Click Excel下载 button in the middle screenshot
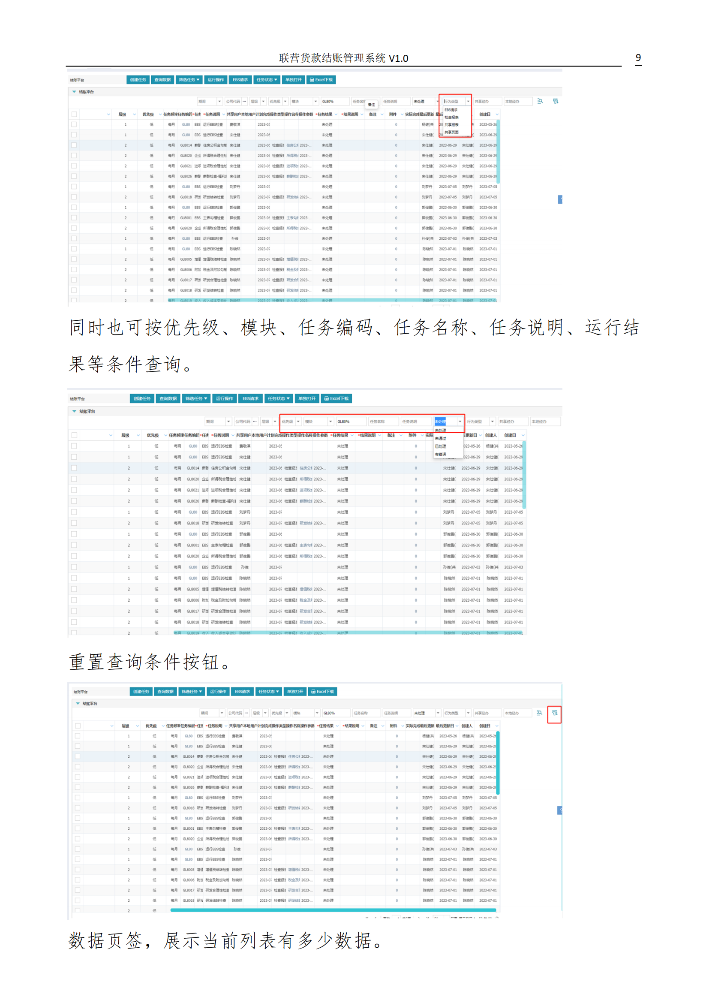The width and height of the screenshot is (709, 1003). [x=336, y=398]
